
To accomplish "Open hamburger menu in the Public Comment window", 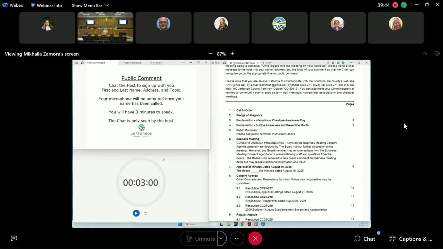I will [76, 63].
